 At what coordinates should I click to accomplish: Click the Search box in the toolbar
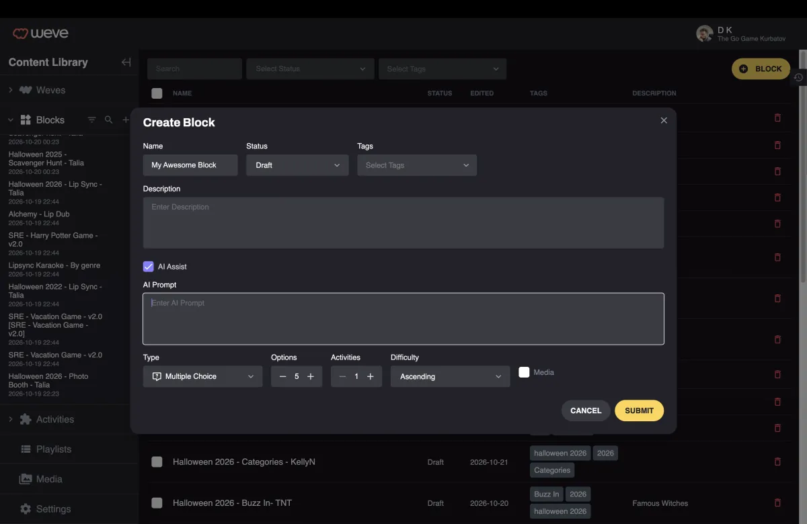click(194, 69)
